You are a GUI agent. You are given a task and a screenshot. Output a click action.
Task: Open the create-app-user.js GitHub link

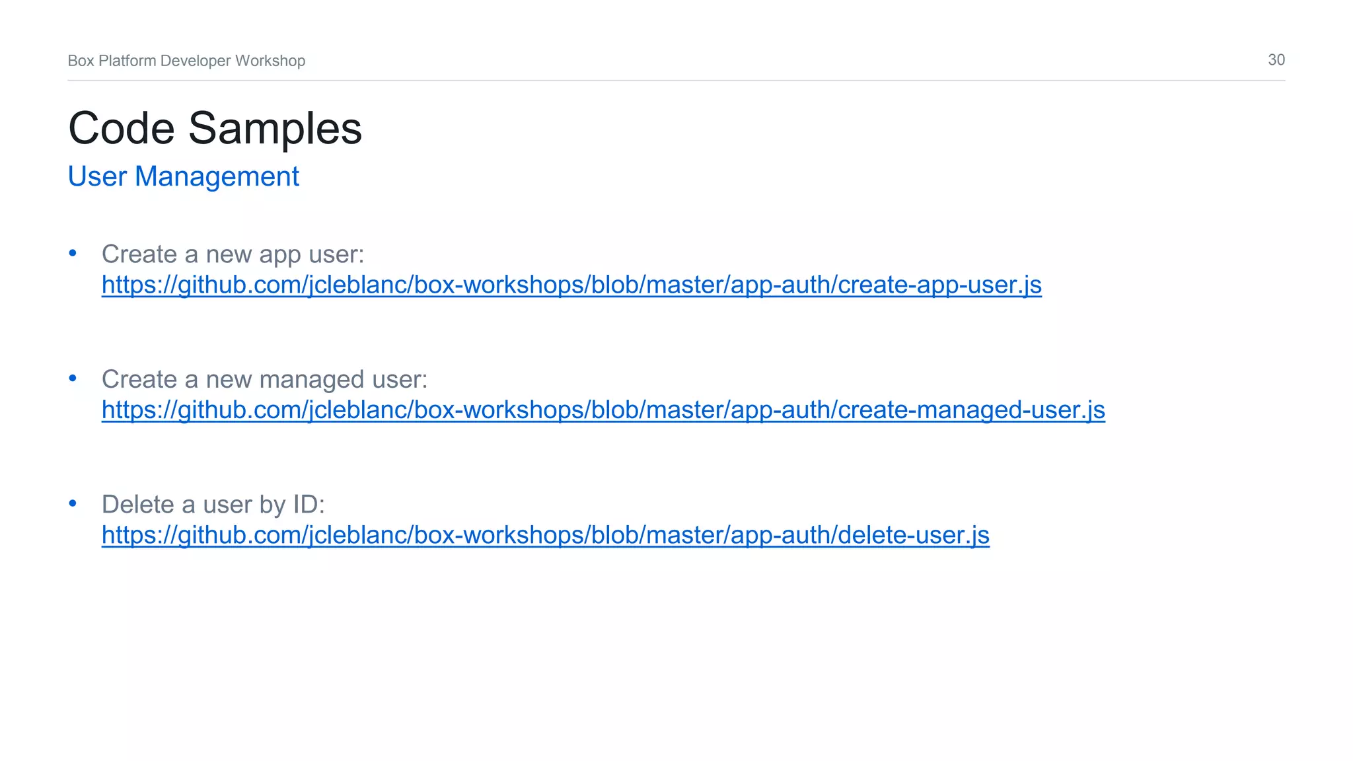(x=571, y=285)
